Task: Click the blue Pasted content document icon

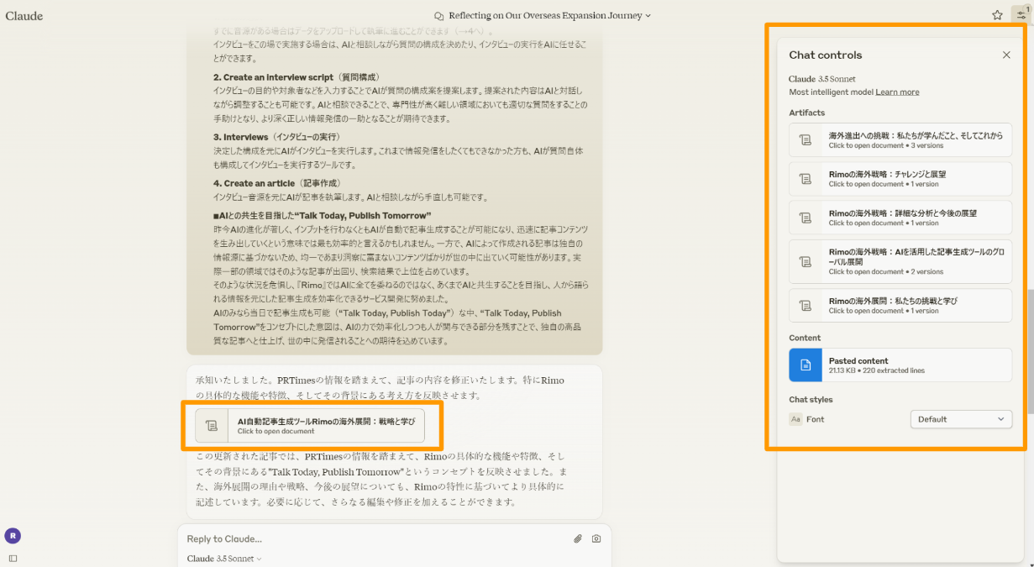Action: pos(805,365)
